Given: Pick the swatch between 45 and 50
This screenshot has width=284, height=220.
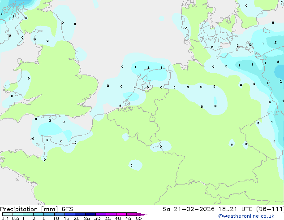Looking at the screenshot, I should click(x=132, y=214).
